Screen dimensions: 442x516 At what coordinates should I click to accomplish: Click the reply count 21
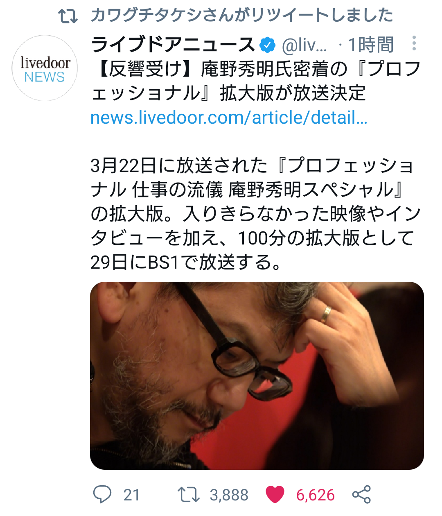pyautogui.click(x=131, y=495)
